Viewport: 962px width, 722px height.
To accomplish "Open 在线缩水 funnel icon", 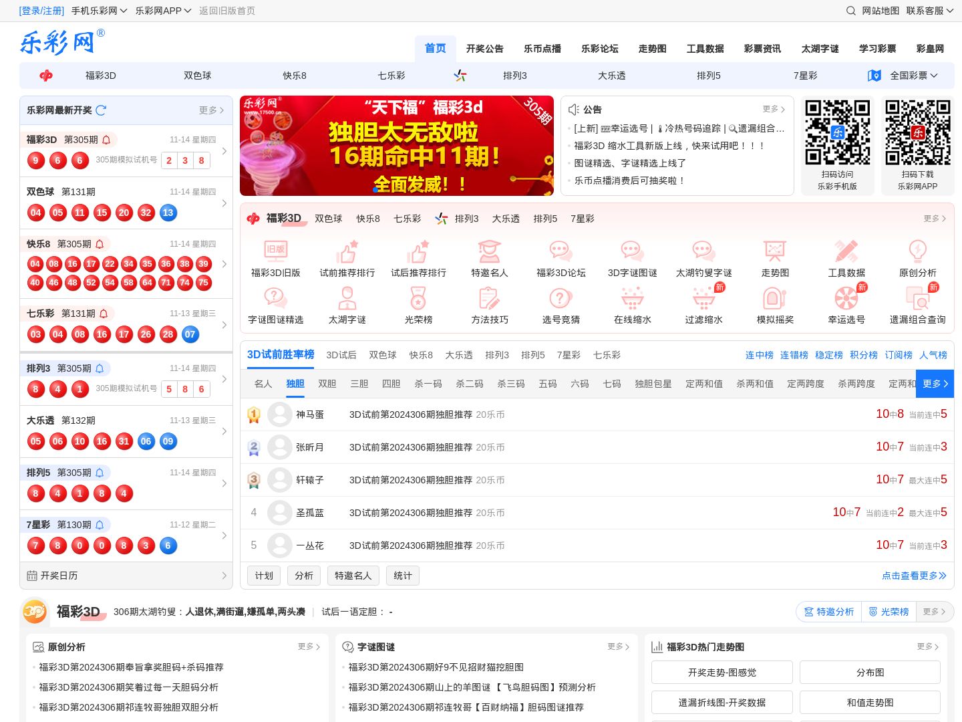I will [633, 298].
